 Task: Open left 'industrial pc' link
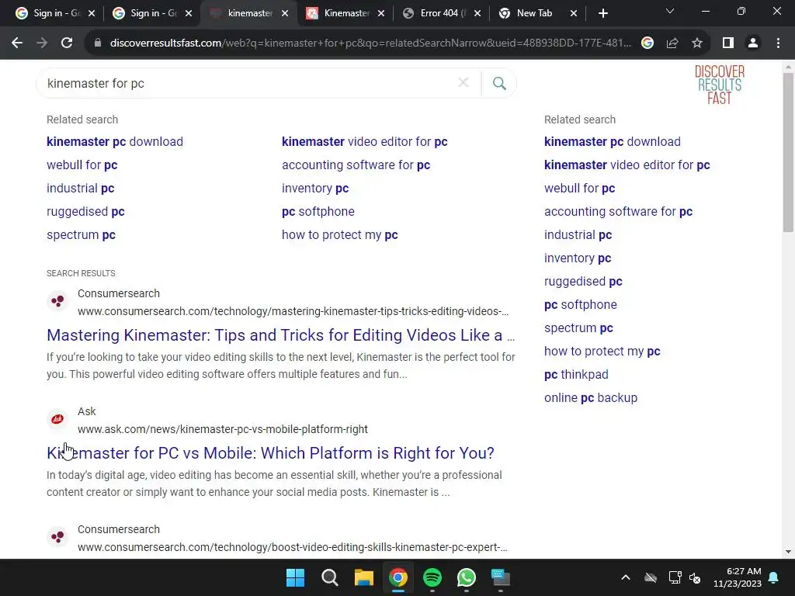click(x=81, y=188)
